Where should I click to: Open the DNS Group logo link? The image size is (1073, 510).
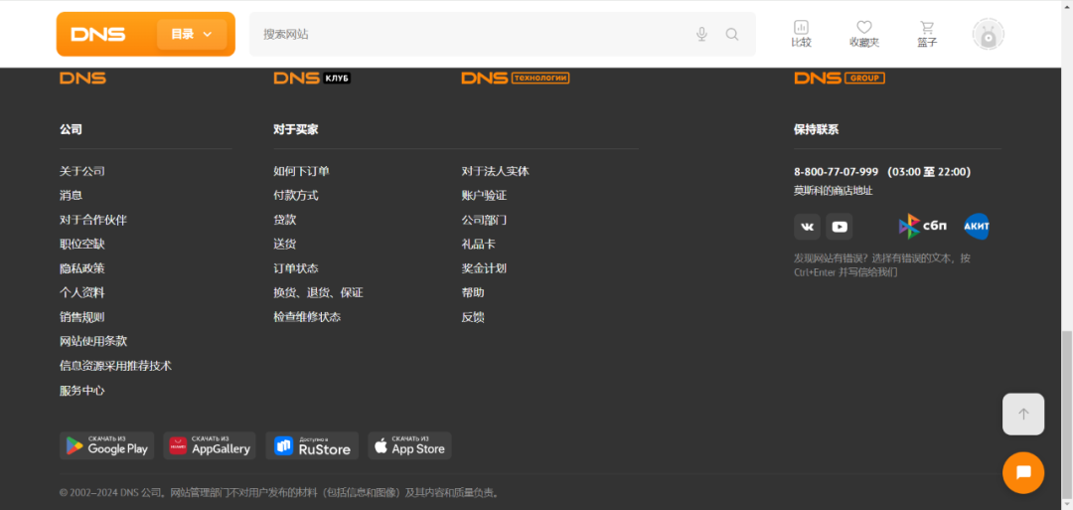tap(840, 78)
